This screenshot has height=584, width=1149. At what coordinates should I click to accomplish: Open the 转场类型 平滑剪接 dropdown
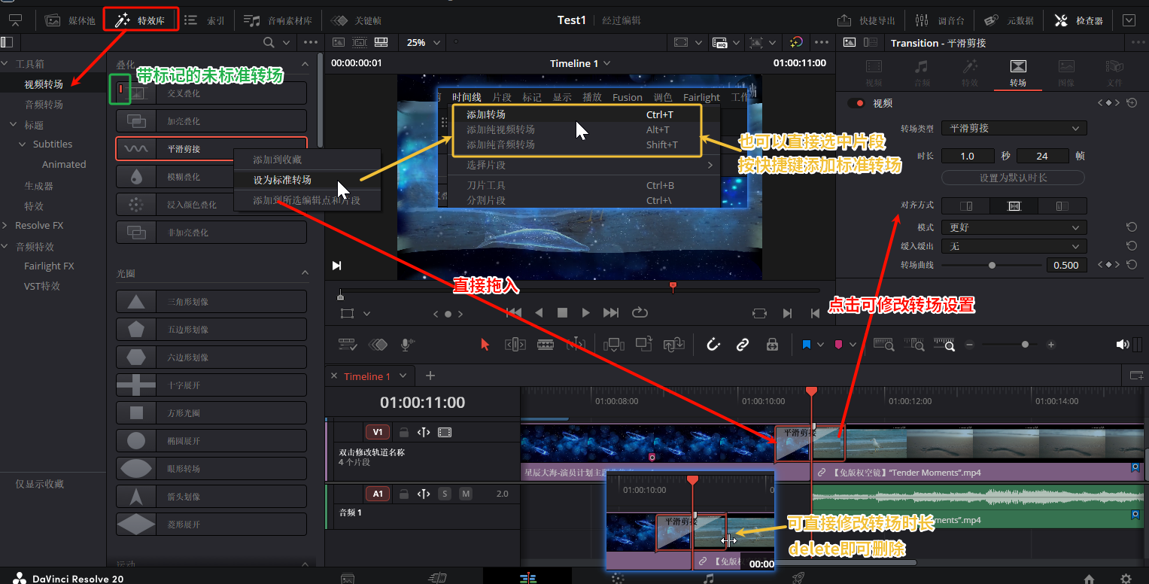pyautogui.click(x=1014, y=128)
